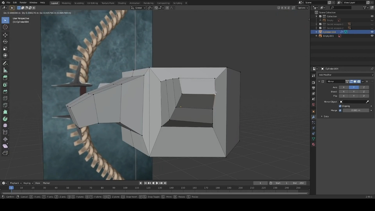The height and width of the screenshot is (211, 375).
Task: Expand the Data section in Mirror modifier
Action: (322, 116)
